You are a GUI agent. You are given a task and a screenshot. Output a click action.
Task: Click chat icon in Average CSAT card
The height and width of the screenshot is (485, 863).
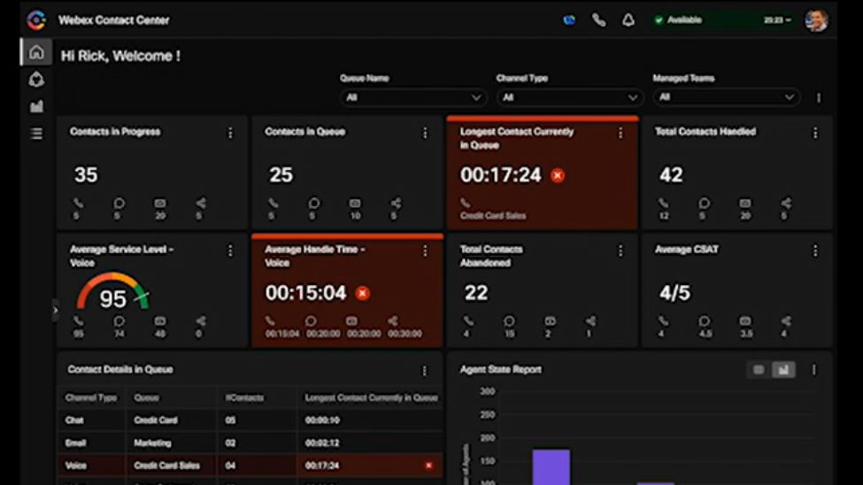pos(704,321)
